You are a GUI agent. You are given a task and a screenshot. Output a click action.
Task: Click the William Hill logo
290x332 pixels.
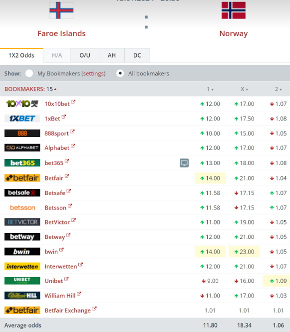click(22, 295)
